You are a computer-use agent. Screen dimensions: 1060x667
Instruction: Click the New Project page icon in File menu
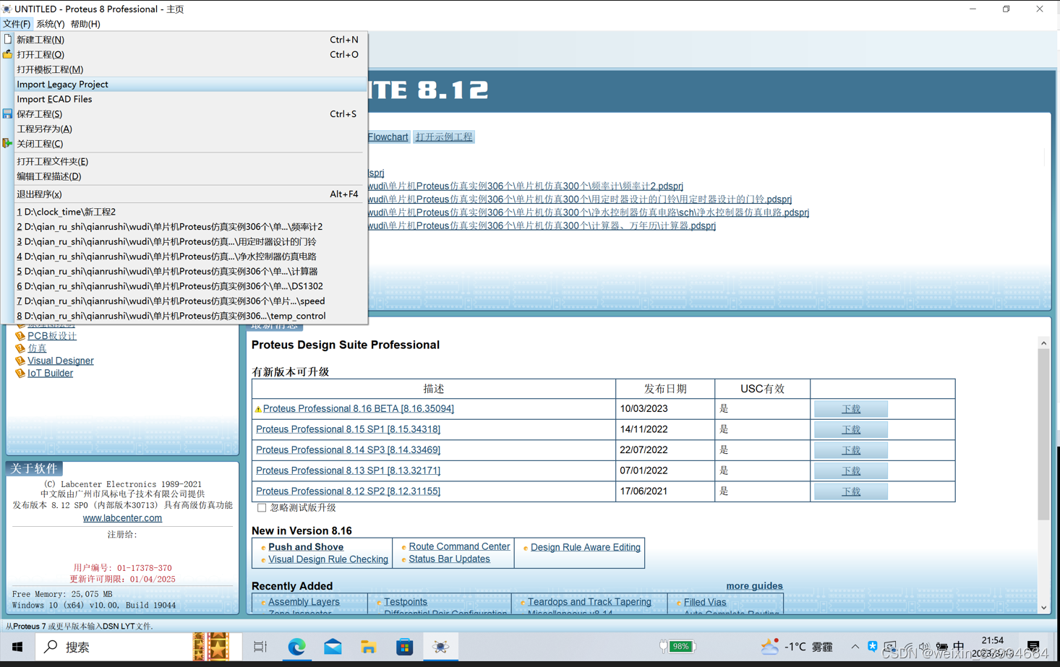tap(8, 39)
